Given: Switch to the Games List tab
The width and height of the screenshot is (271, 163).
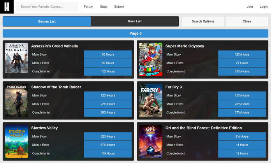Looking at the screenshot, I should [x=47, y=21].
